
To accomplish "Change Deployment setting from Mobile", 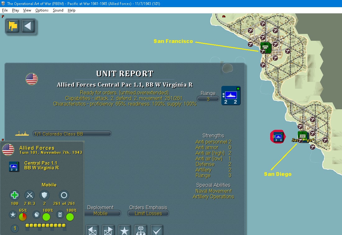I will pyautogui.click(x=100, y=214).
